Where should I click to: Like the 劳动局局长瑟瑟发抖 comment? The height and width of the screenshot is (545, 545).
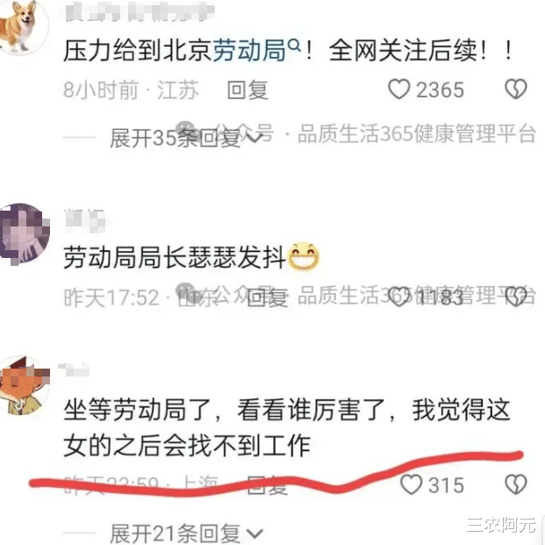click(x=399, y=297)
